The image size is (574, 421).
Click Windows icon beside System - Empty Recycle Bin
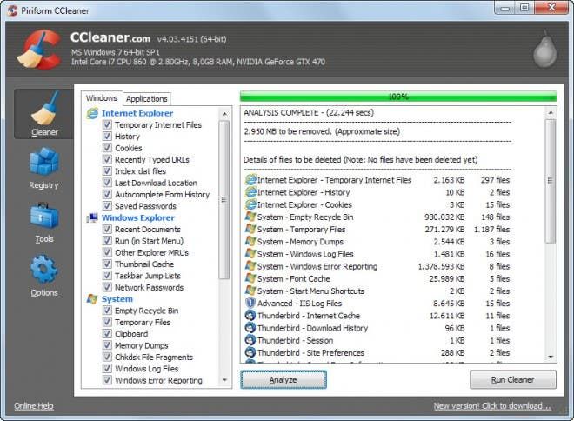pos(250,217)
